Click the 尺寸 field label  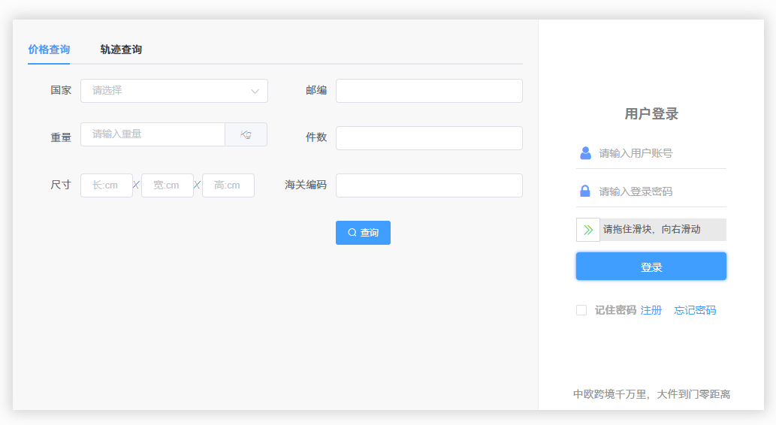click(61, 185)
